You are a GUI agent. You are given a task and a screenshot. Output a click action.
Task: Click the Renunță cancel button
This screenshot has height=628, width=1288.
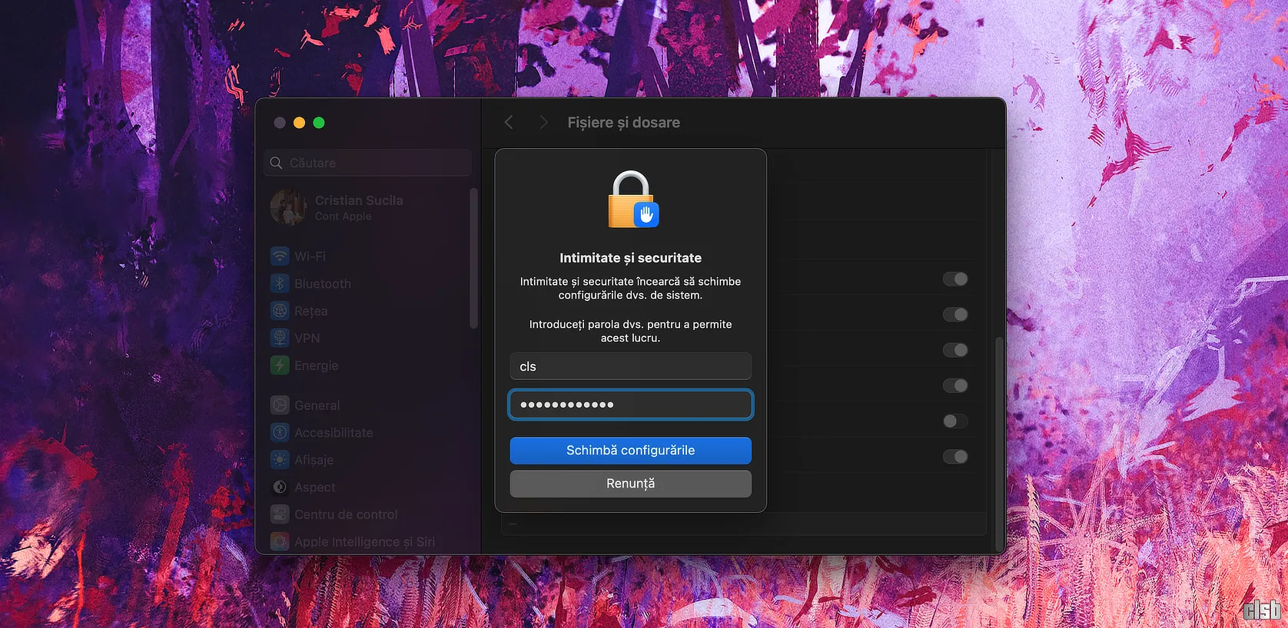point(631,484)
